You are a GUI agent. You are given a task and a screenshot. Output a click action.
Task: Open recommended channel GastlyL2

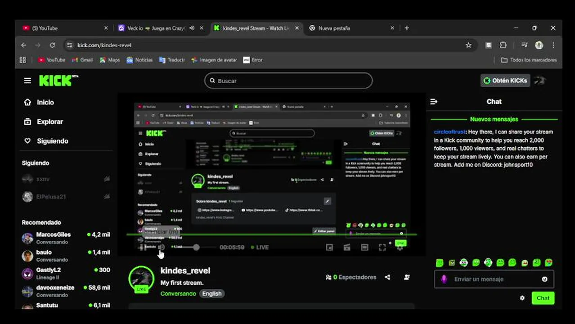66,273
